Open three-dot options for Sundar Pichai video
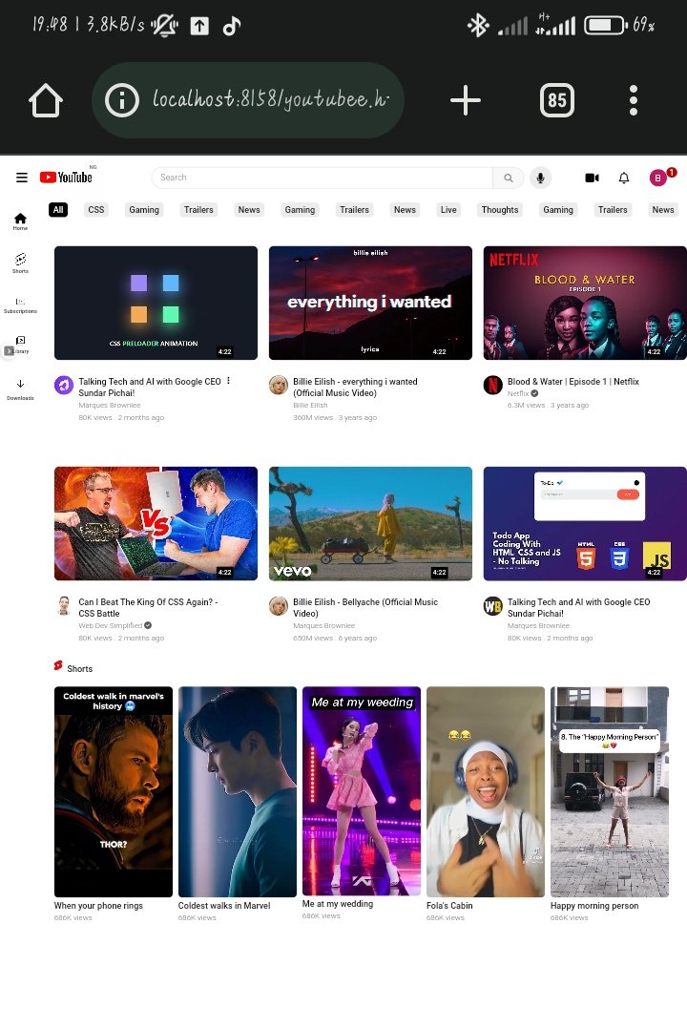This screenshot has width=687, height=1029. coord(228,381)
